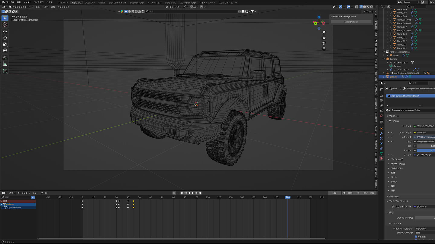
Task: Switch to the スカルプト workspace tab
Action: [x=90, y=2]
